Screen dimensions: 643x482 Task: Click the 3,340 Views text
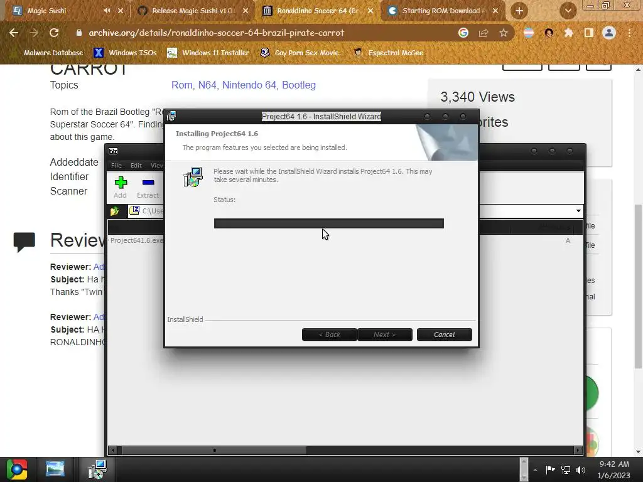477,97
